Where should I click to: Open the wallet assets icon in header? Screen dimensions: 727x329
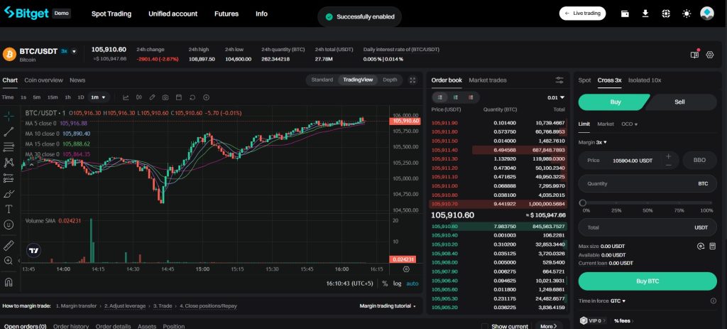click(625, 14)
